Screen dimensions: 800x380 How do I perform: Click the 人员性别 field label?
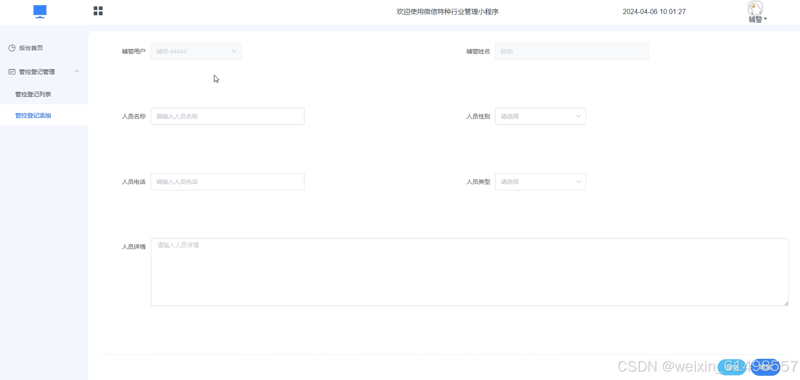point(478,116)
